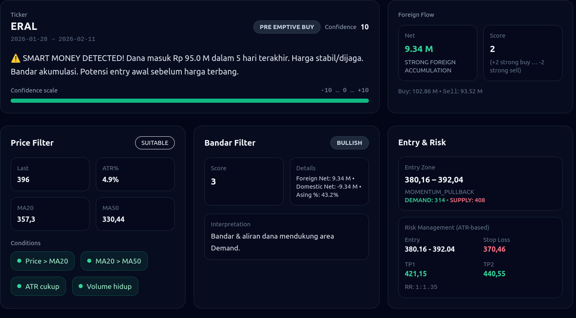Click the Entry Zone 380,16 – 392,04 card
The image size is (576, 318).
pos(480,184)
